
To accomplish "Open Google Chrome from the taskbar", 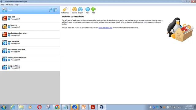I will click(x=57, y=107).
